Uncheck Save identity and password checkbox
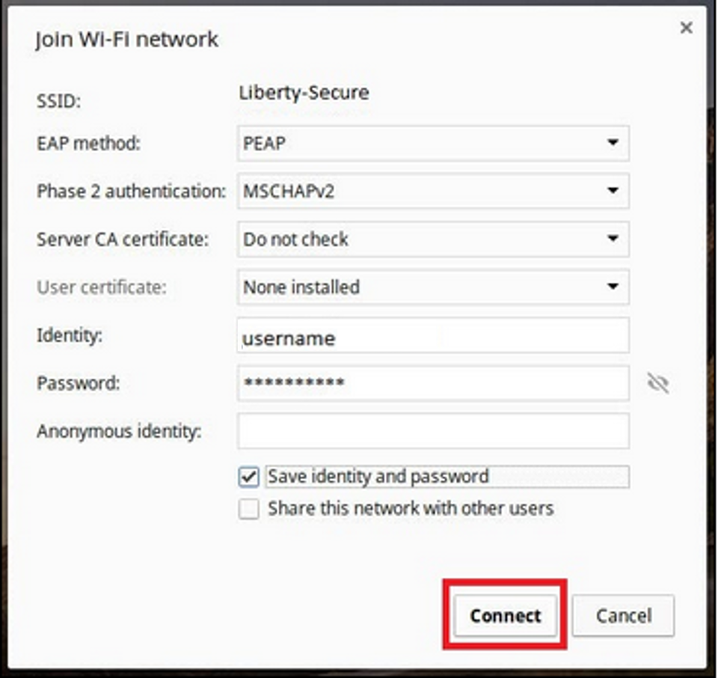718x678 pixels. 249,477
